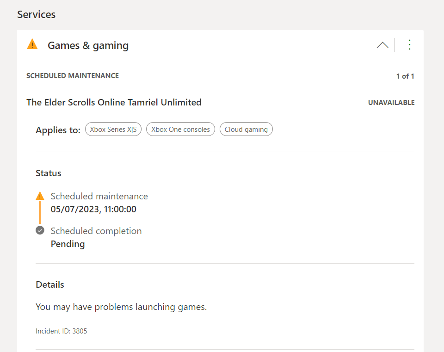Click the Scheduled maintenance warning icon in Status
This screenshot has width=444, height=352.
tap(40, 196)
